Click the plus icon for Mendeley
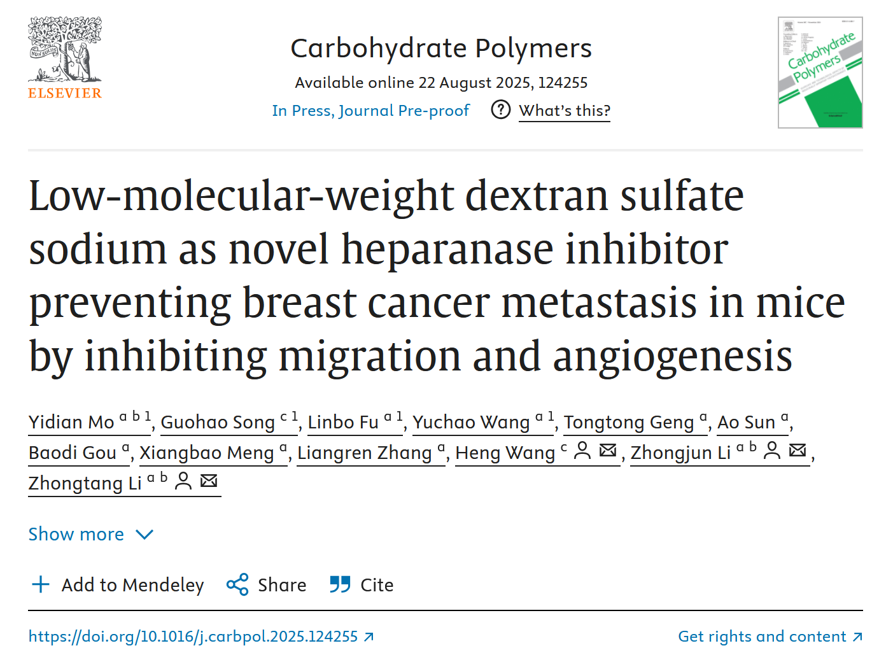 (41, 584)
